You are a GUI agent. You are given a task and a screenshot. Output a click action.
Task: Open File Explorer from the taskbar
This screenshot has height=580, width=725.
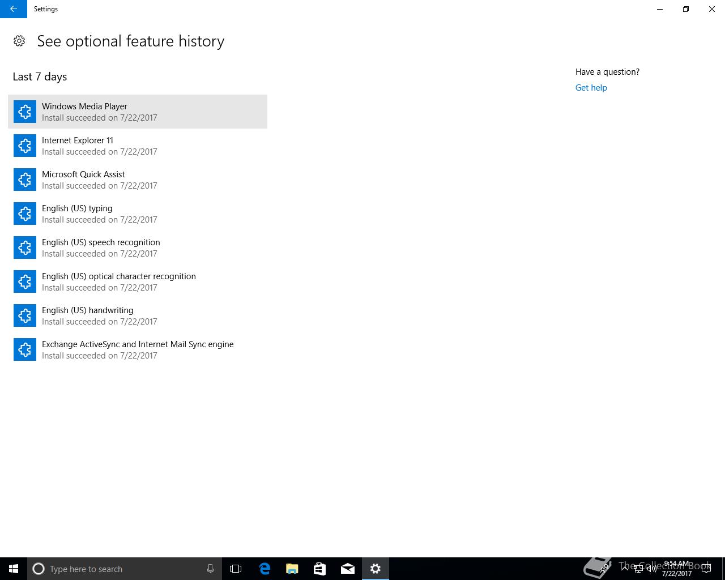[x=292, y=569]
